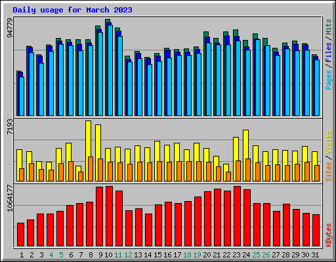
Task: Select the yellow visits bar for day 24
Action: 245,155
